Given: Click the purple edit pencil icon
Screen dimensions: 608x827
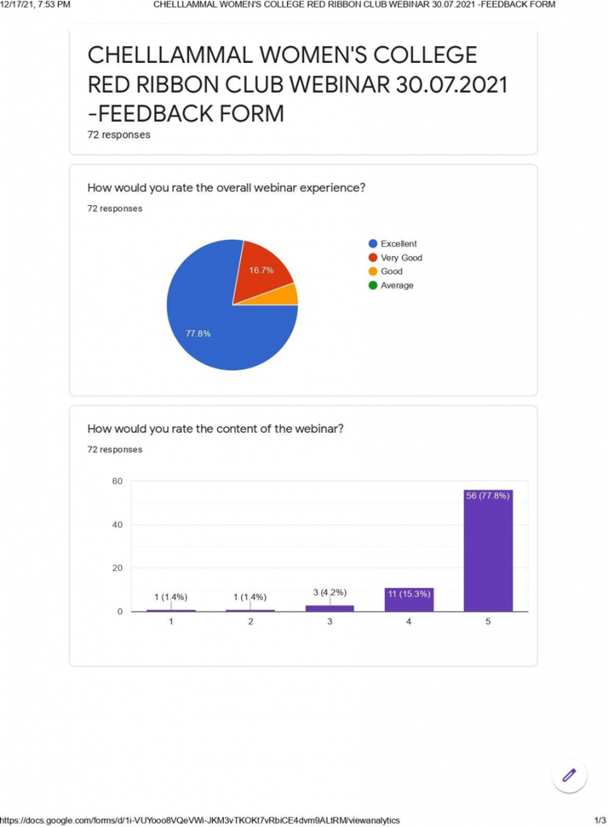Looking at the screenshot, I should point(568,775).
